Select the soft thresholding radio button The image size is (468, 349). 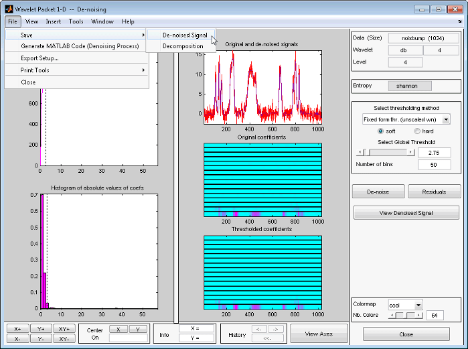pos(382,131)
